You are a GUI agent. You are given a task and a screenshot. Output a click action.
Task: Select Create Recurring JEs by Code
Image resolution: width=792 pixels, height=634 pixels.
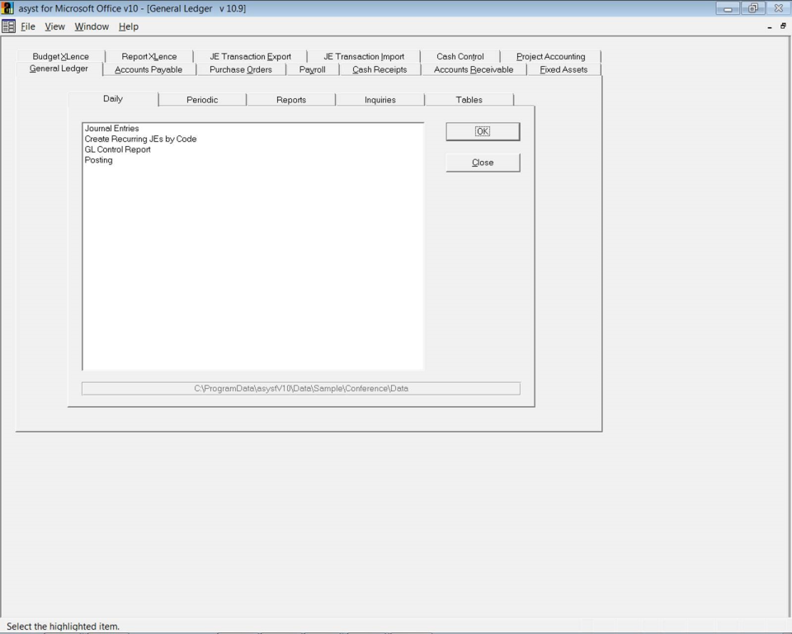click(140, 139)
